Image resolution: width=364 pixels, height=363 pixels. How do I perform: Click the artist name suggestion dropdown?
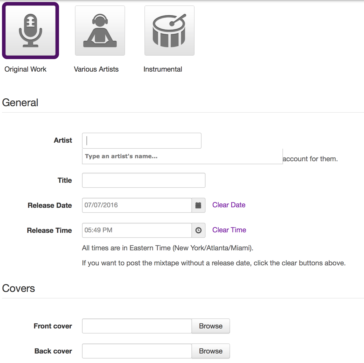[182, 156]
